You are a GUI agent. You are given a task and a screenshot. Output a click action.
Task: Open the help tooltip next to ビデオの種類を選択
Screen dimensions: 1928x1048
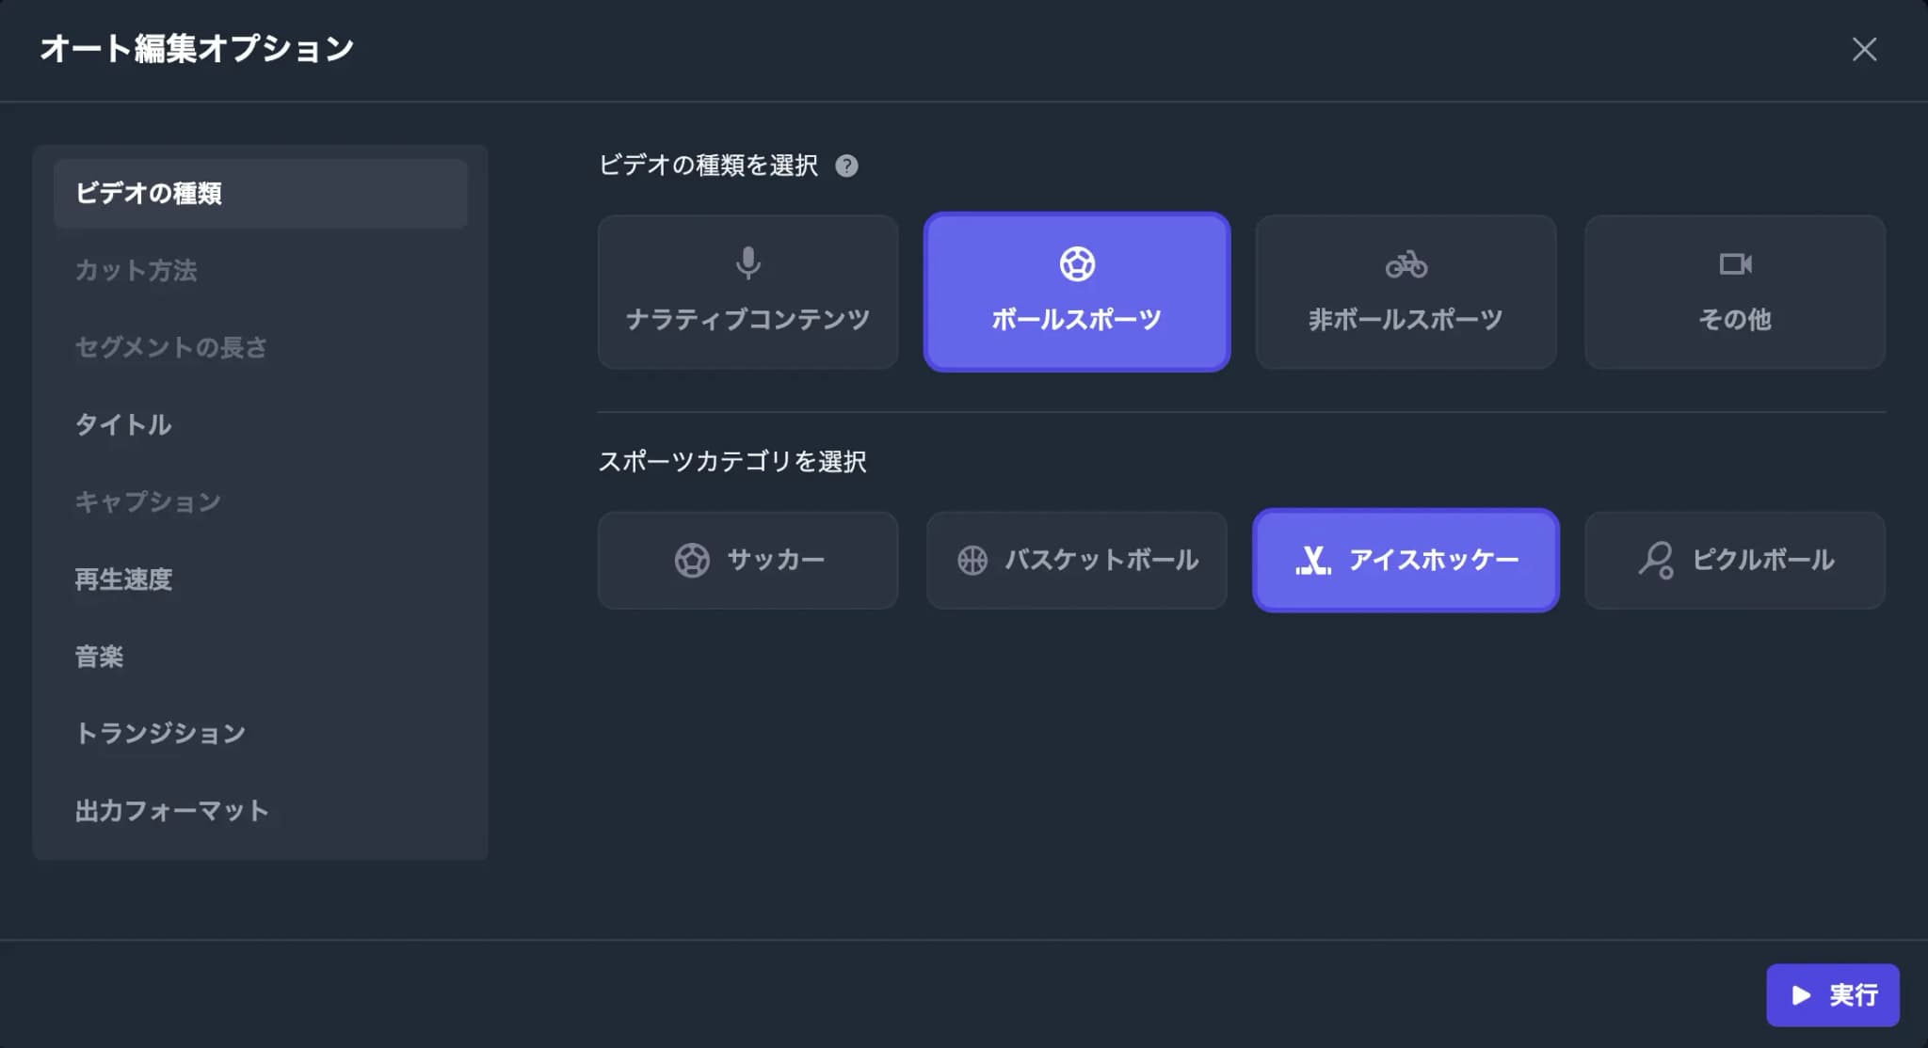[848, 166]
